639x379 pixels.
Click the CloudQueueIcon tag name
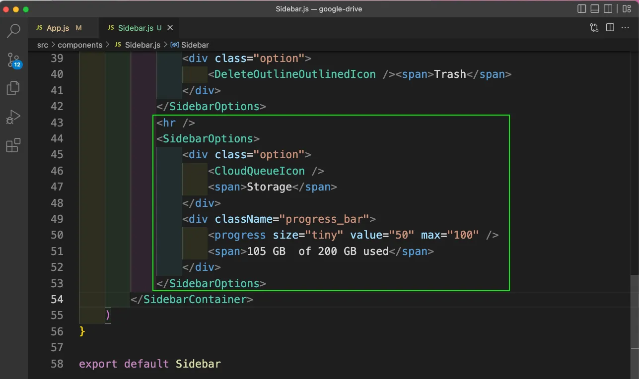coord(260,171)
